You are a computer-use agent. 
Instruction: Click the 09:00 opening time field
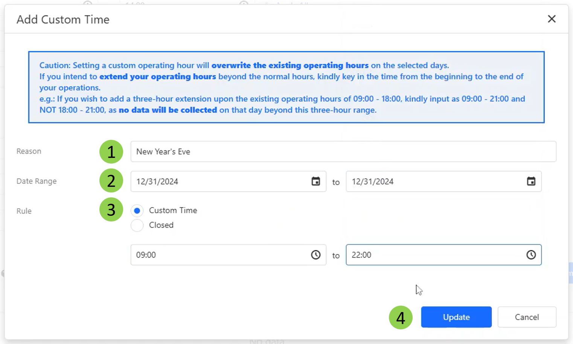click(x=218, y=255)
